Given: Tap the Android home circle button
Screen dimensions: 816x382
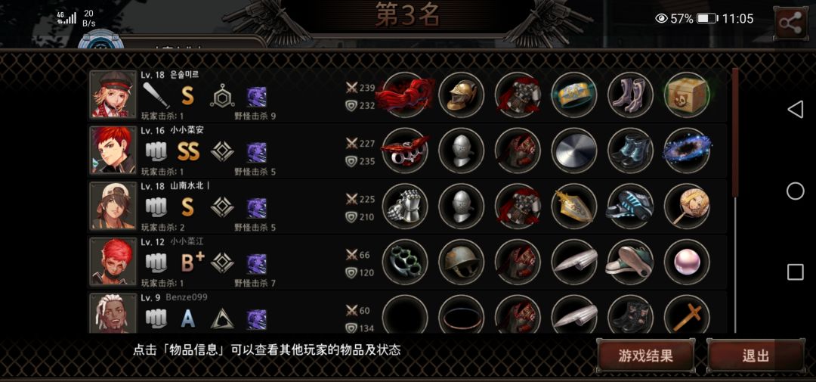Looking at the screenshot, I should 795,191.
